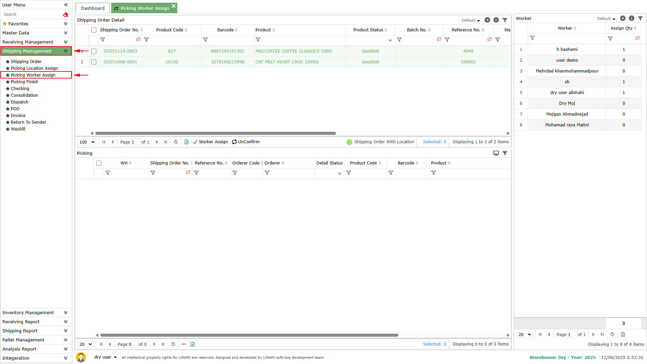The width and height of the screenshot is (647, 364).
Task: Click the Excel export icon in Shipping Order Detail pager
Action: tap(186, 142)
